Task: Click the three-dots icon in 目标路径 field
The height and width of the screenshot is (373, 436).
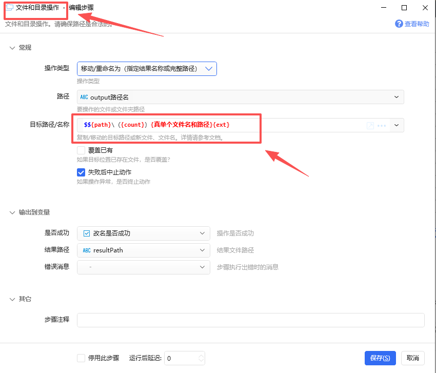Action: coord(382,126)
